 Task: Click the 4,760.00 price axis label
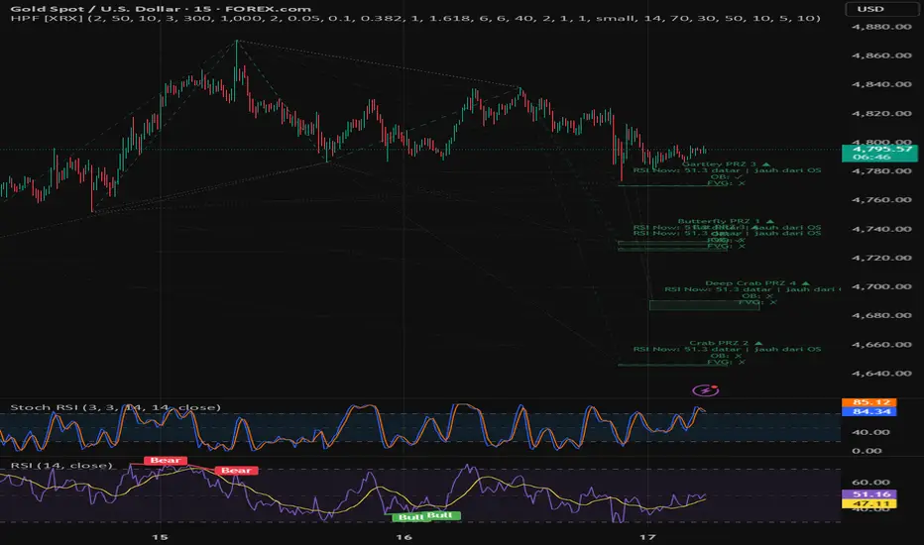click(x=881, y=200)
